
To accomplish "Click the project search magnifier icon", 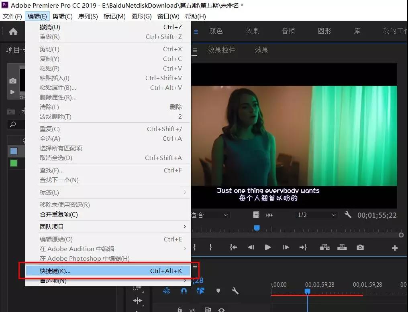I will (13, 124).
